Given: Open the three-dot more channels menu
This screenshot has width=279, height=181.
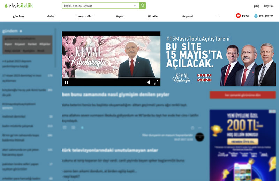Looking at the screenshot, I should (218, 16).
